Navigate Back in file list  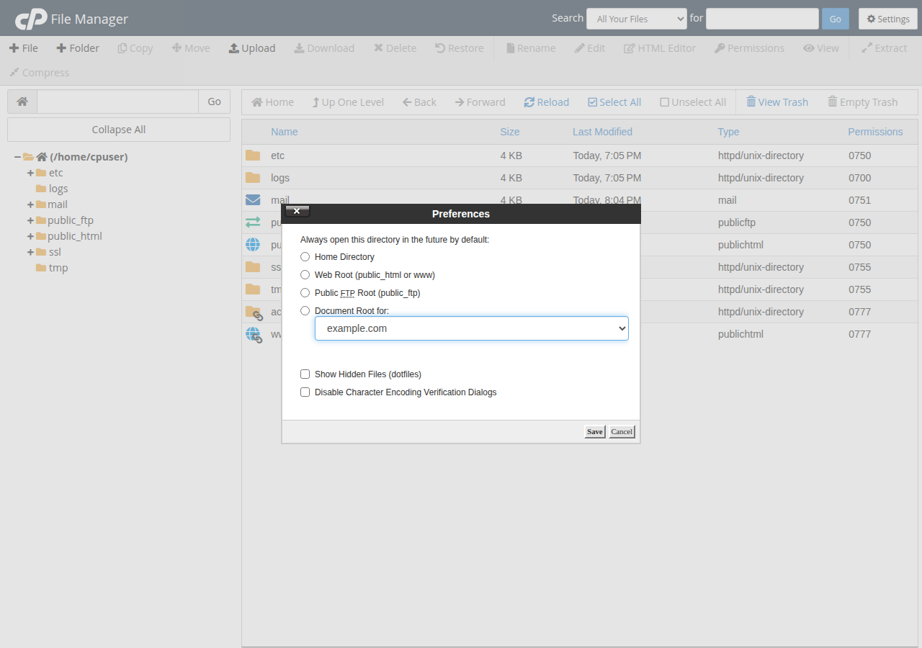point(420,102)
